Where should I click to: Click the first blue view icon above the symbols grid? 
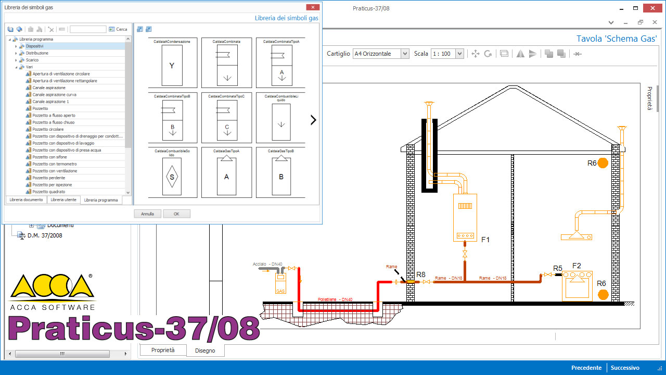click(x=140, y=29)
